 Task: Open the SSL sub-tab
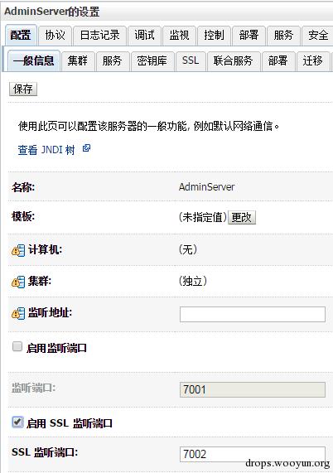click(x=191, y=61)
